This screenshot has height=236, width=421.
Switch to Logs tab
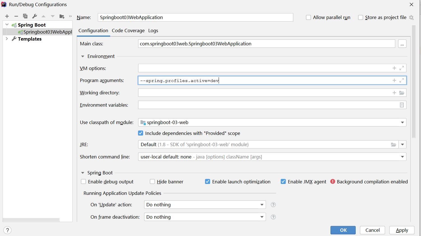tap(153, 31)
